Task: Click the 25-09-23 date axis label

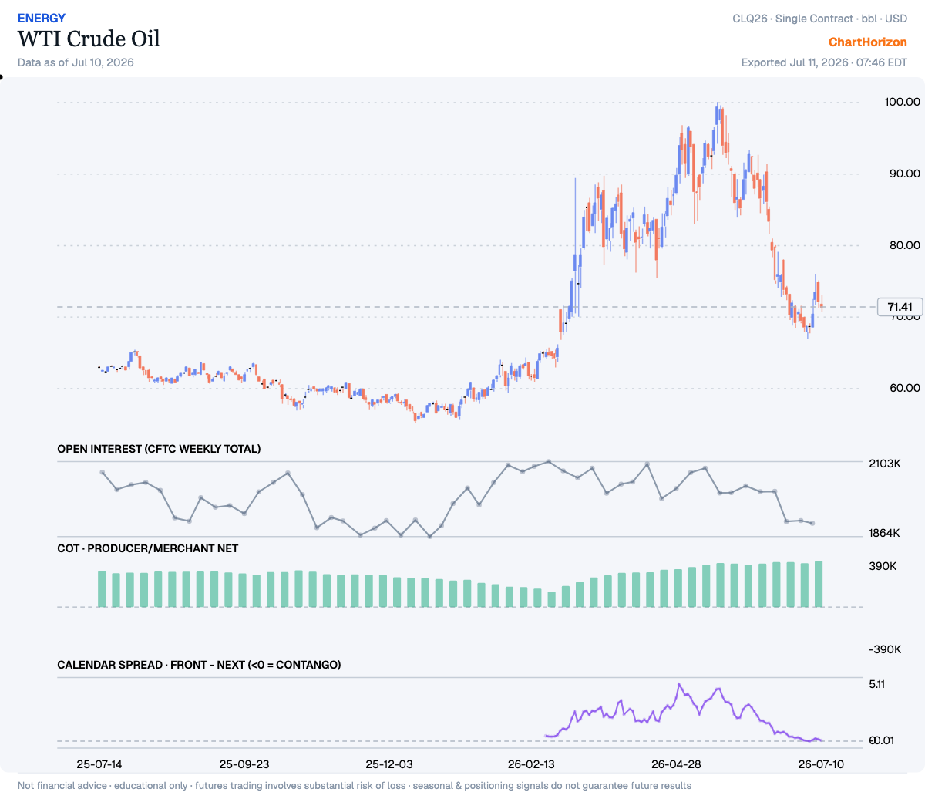Action: [x=244, y=764]
